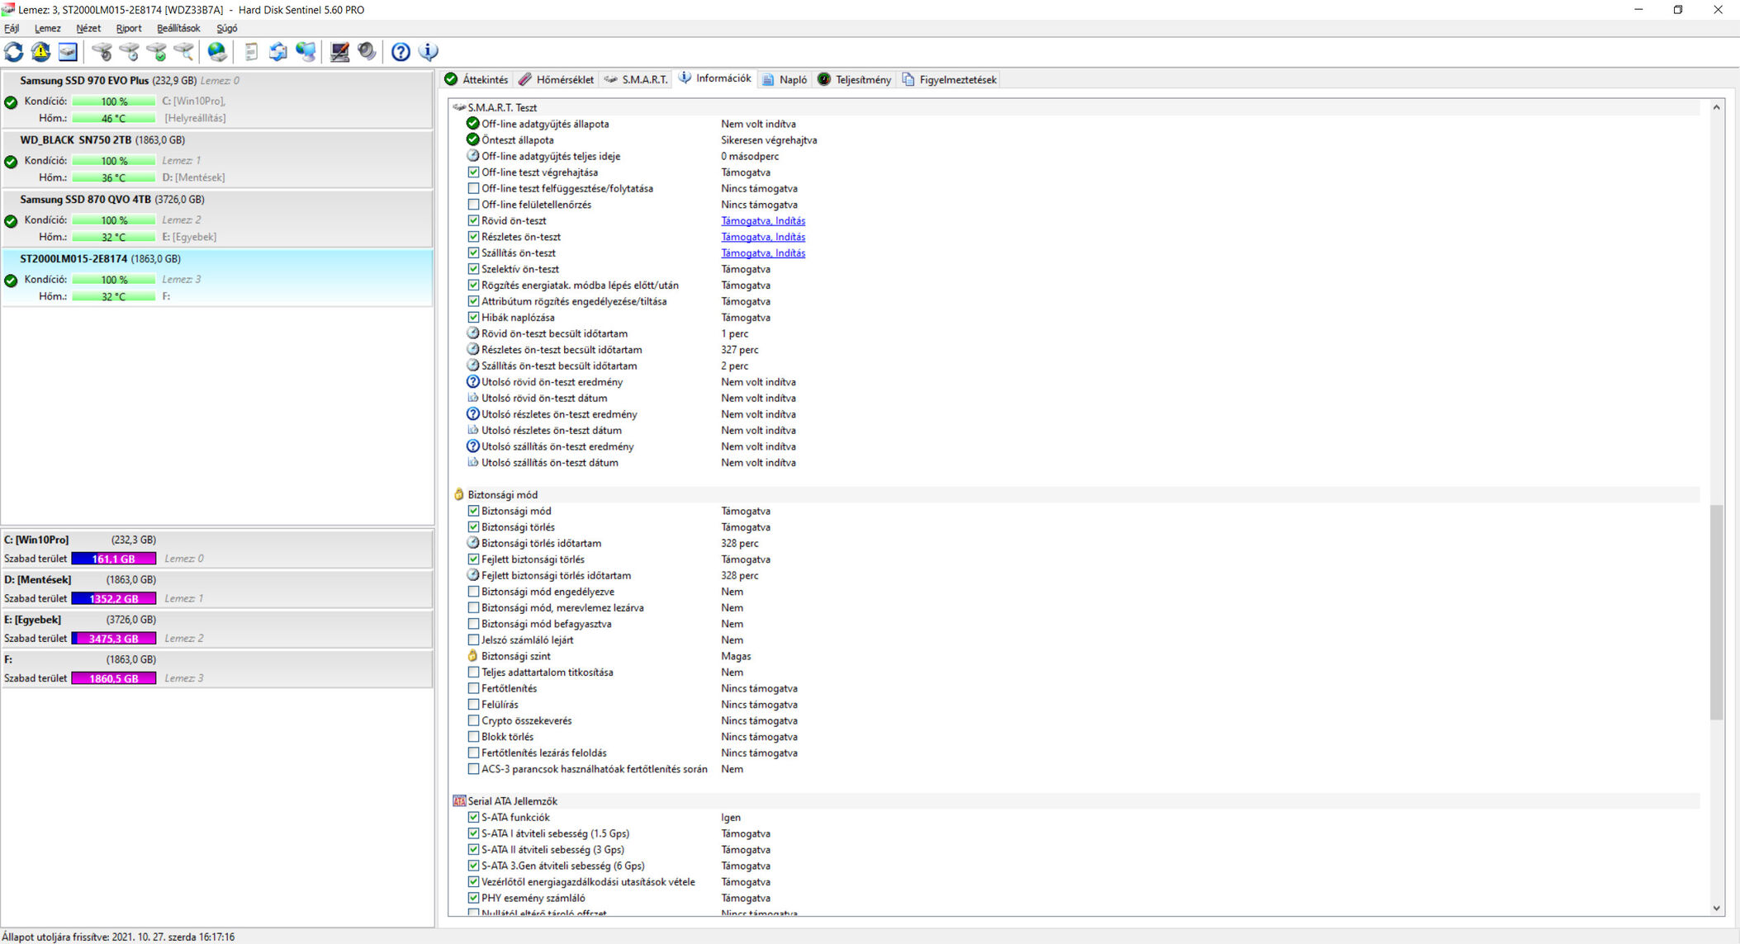Screen dimensions: 1740x944
Task: Switch to the Hőmérséklet tab
Action: tap(557, 79)
